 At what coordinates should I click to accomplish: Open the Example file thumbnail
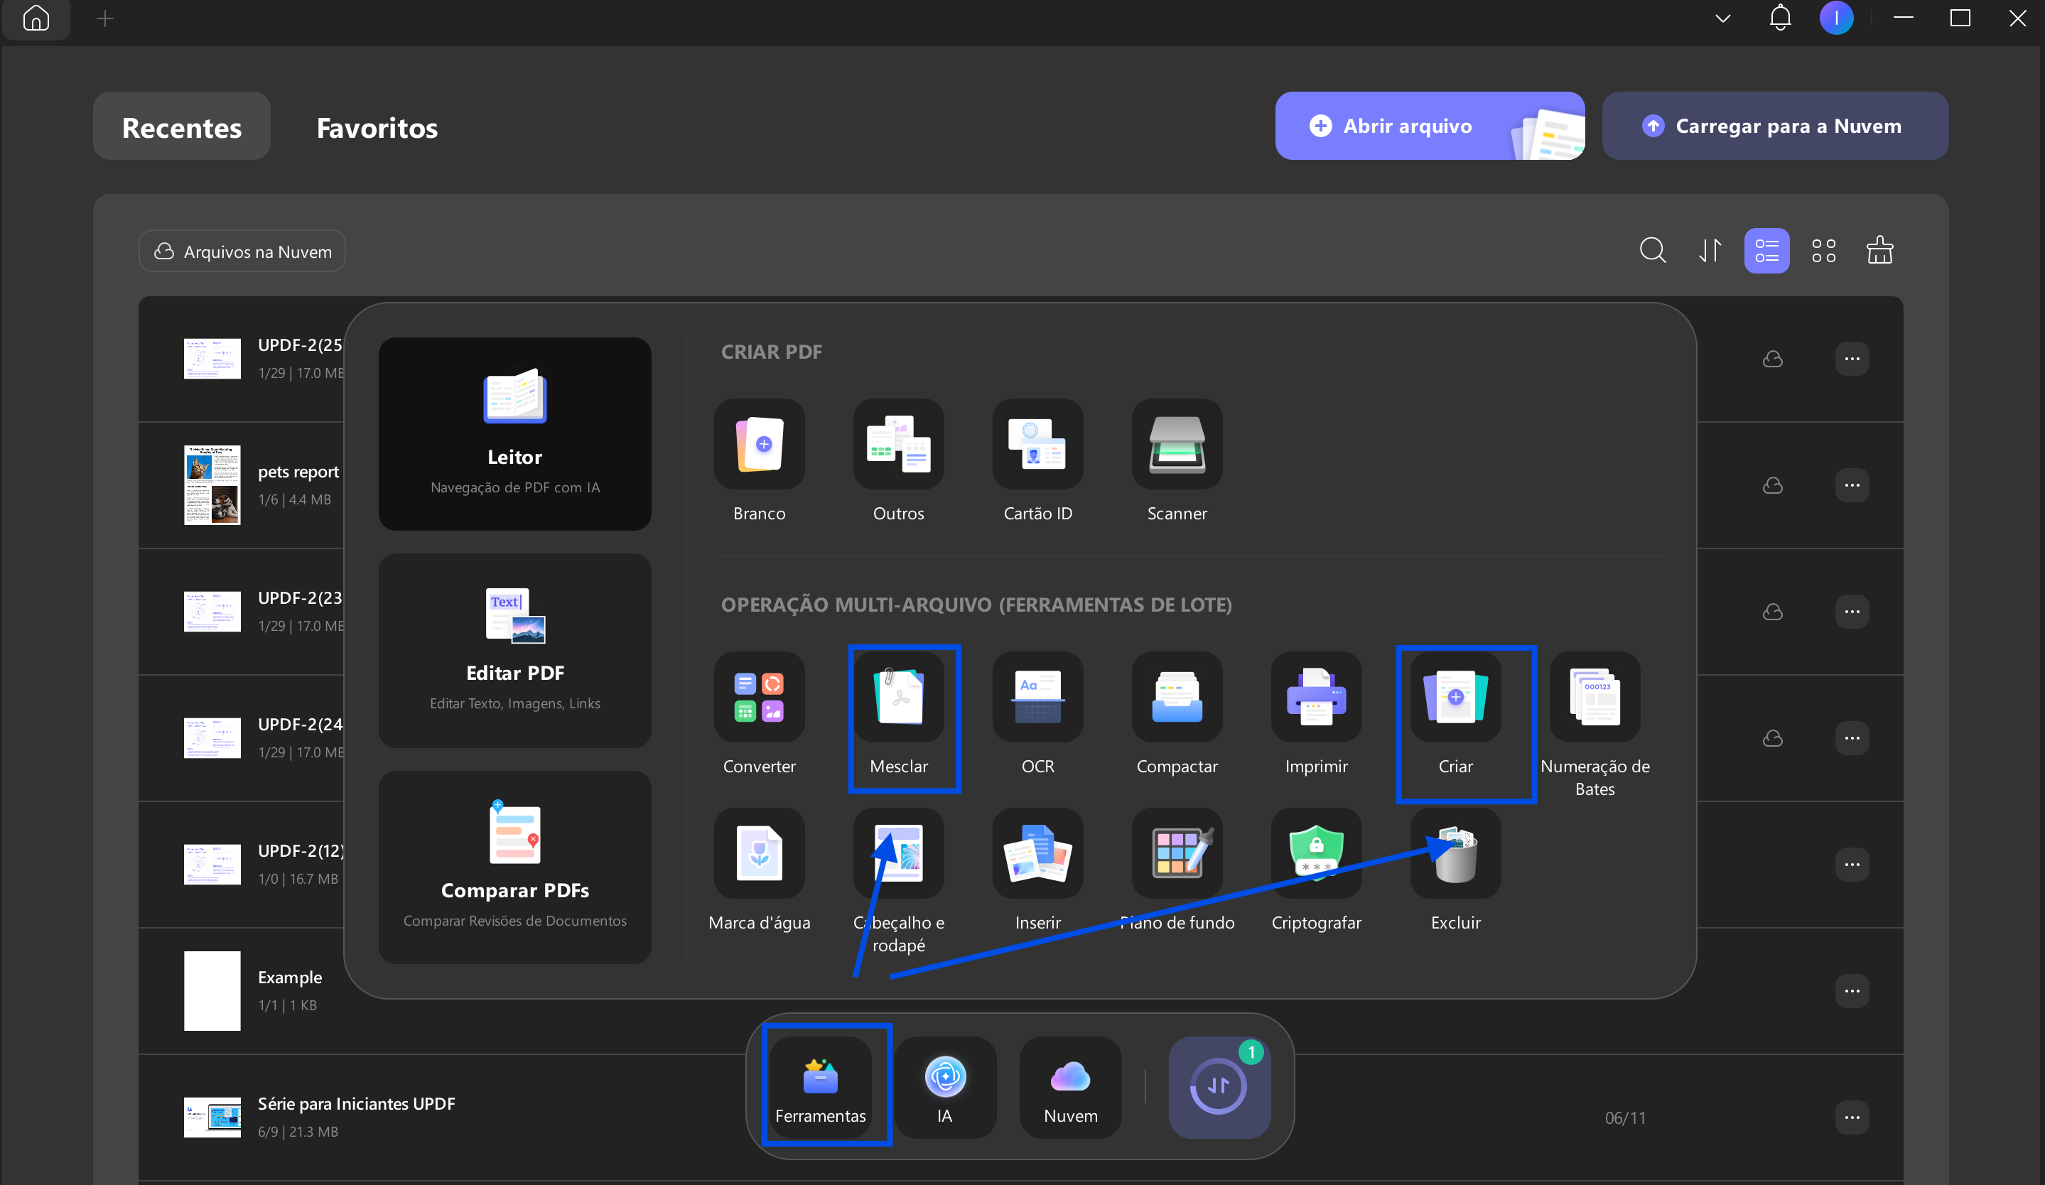(x=212, y=991)
